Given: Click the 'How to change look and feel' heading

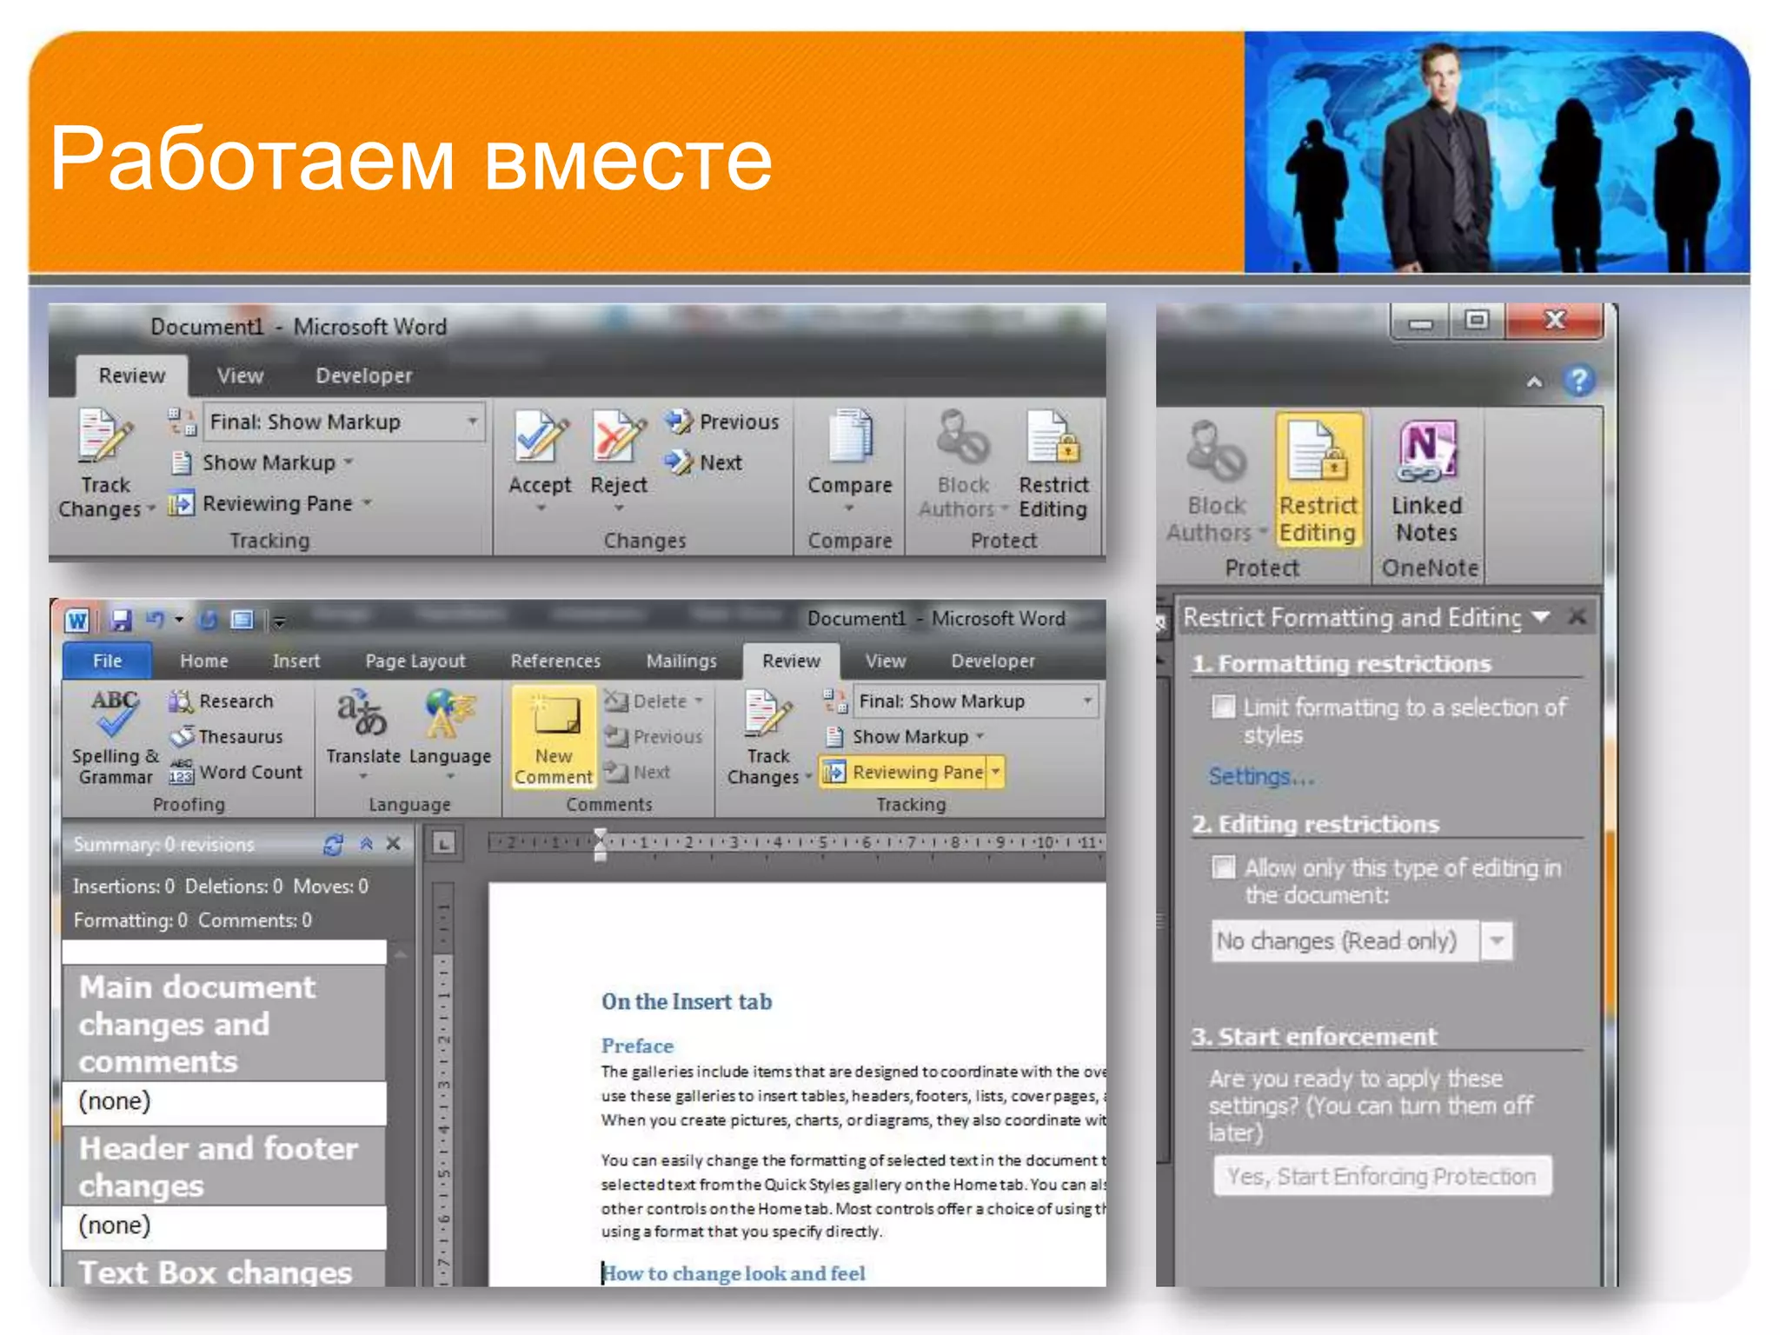Looking at the screenshot, I should click(x=734, y=1273).
